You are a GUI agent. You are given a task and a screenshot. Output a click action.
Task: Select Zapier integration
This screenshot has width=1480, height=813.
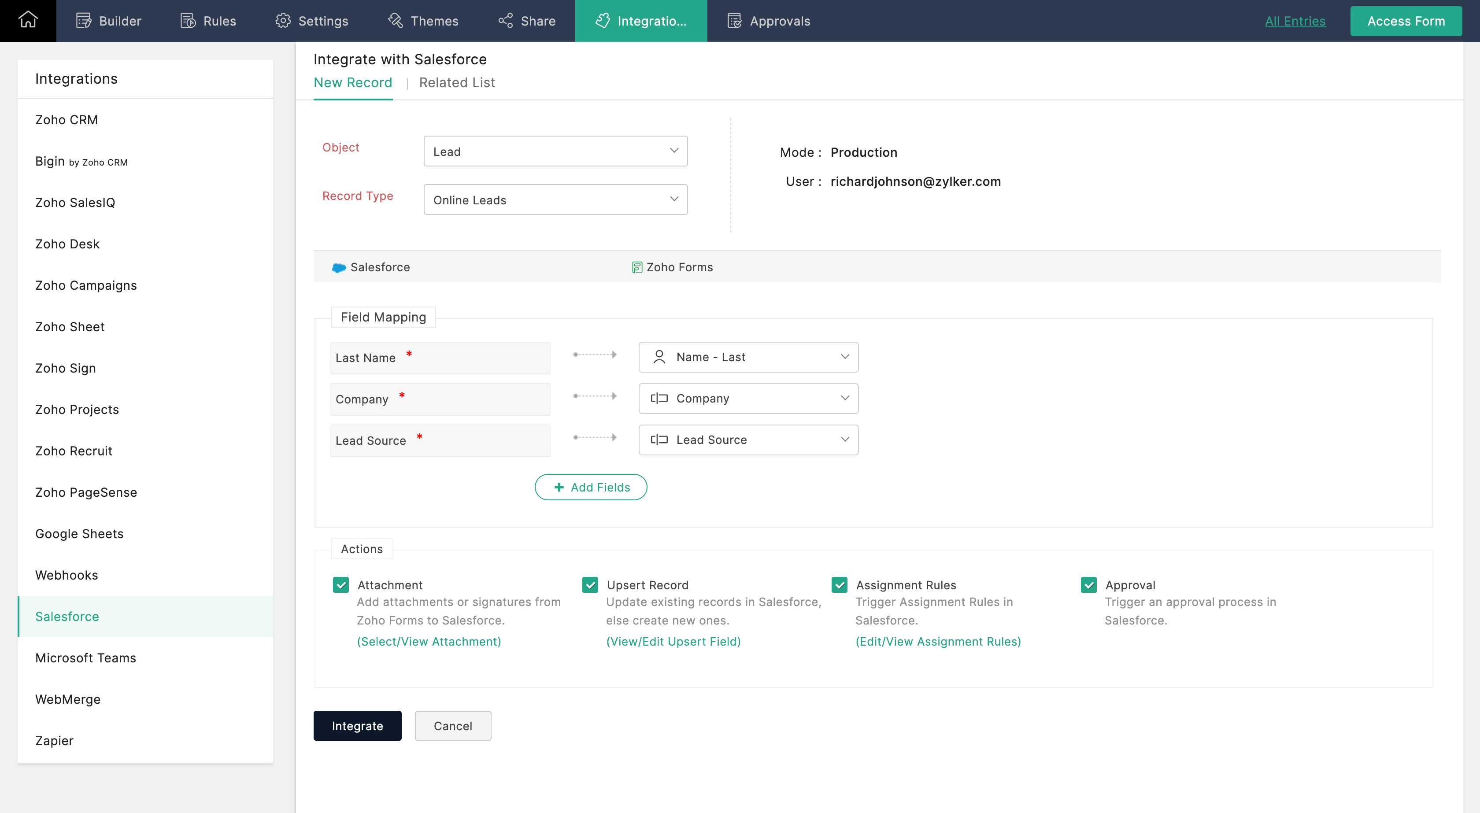[145, 740]
